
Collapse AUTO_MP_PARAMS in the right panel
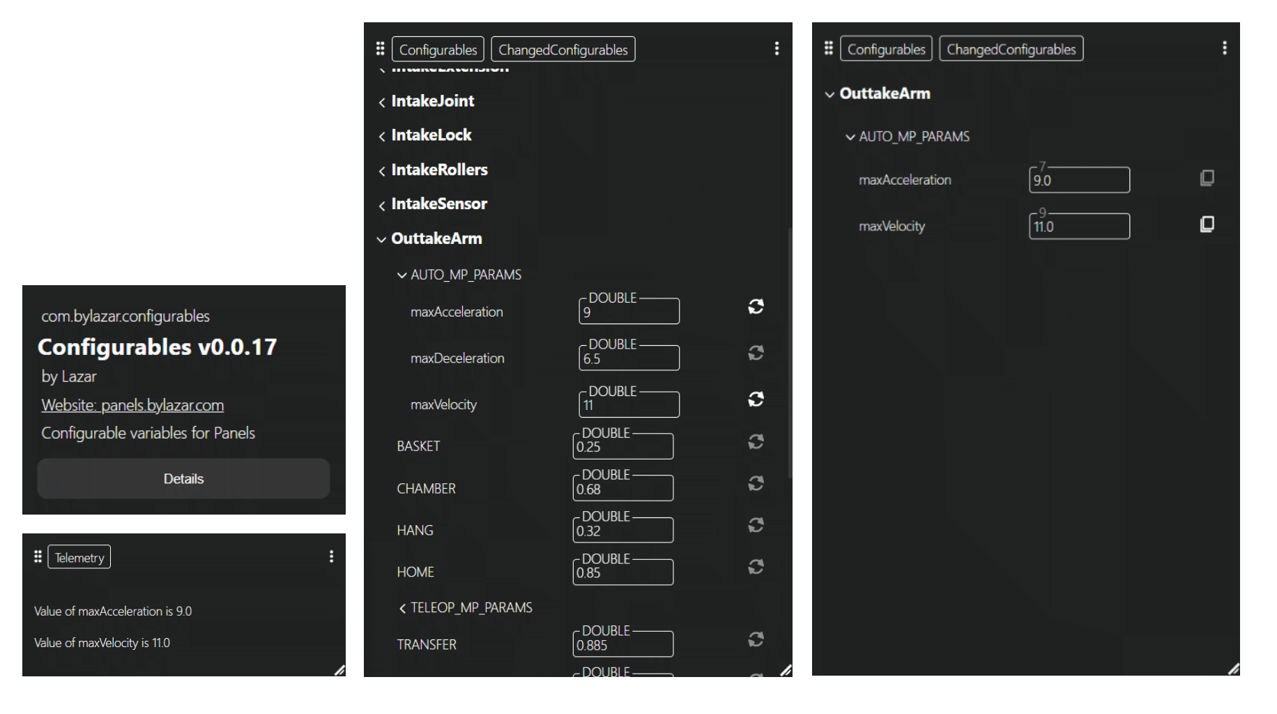[908, 137]
